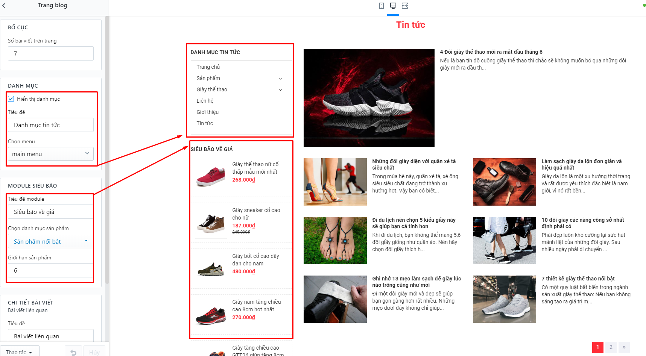Open article 'Ghi nhớ 13 mẹo làm sạch đế giày'

[416, 282]
